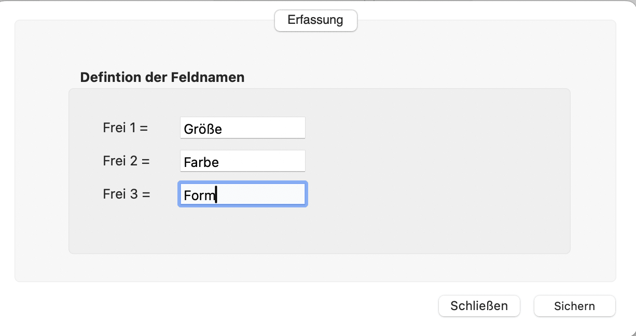636x336 pixels.
Task: Focus the Frei 1 input field
Action: tap(242, 128)
